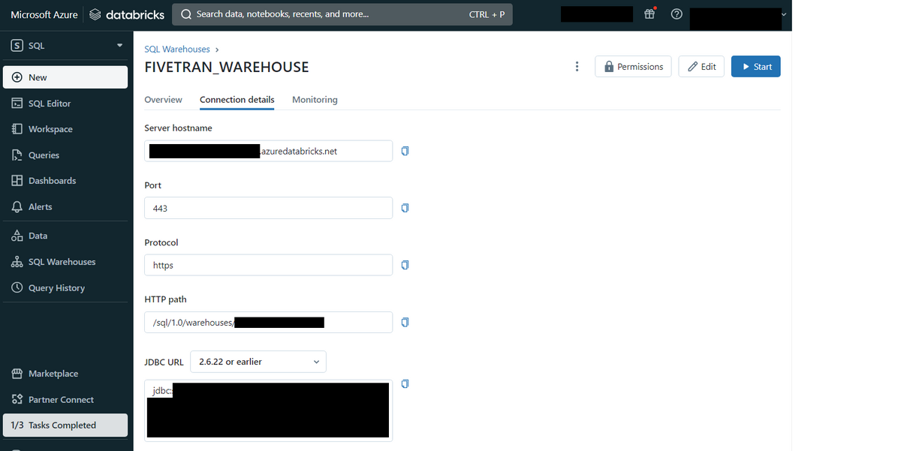Image resolution: width=901 pixels, height=451 pixels.
Task: Copy the Protocol https value
Action: pos(405,265)
